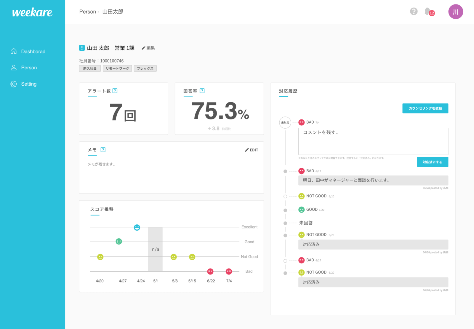
Task: Click into the コメントを残す comment field
Action: 373,141
